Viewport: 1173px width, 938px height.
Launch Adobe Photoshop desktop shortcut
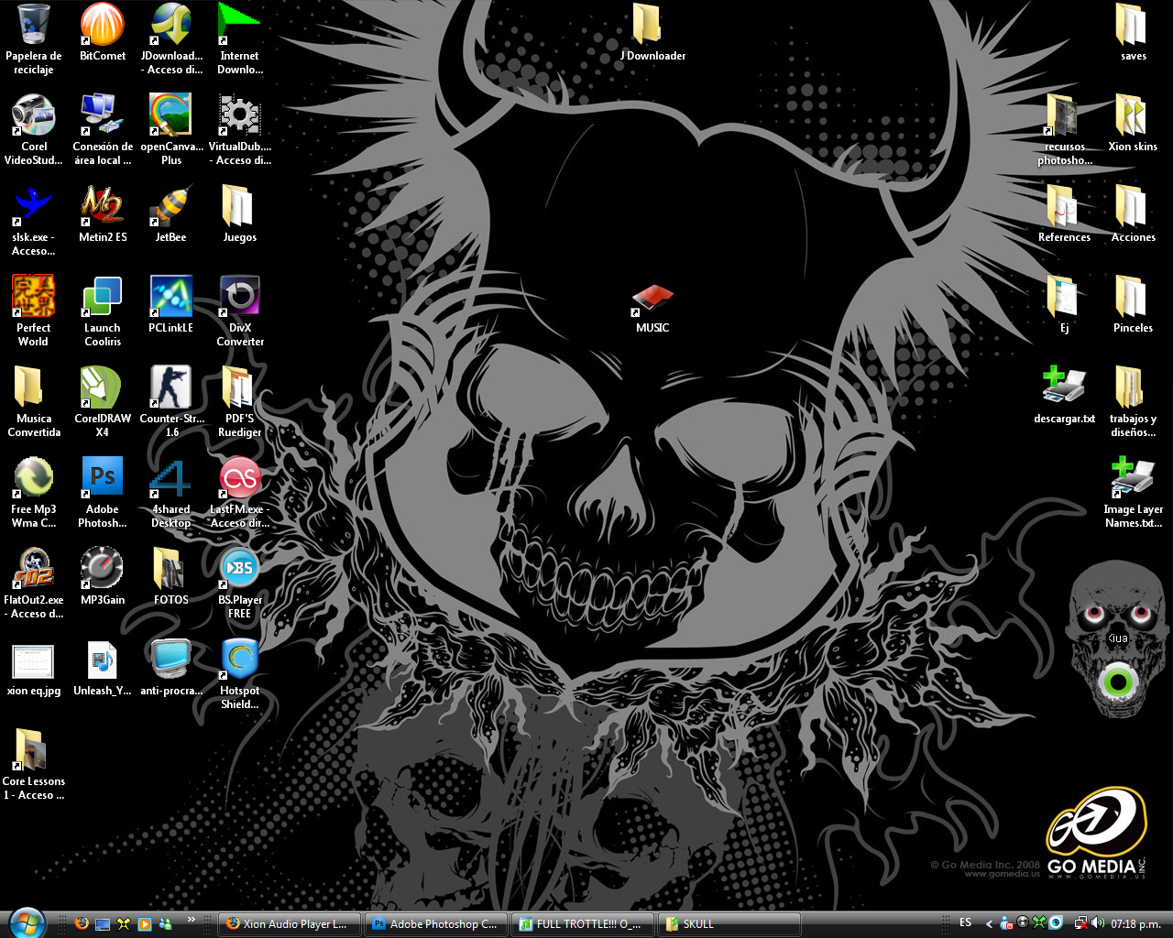pyautogui.click(x=103, y=478)
